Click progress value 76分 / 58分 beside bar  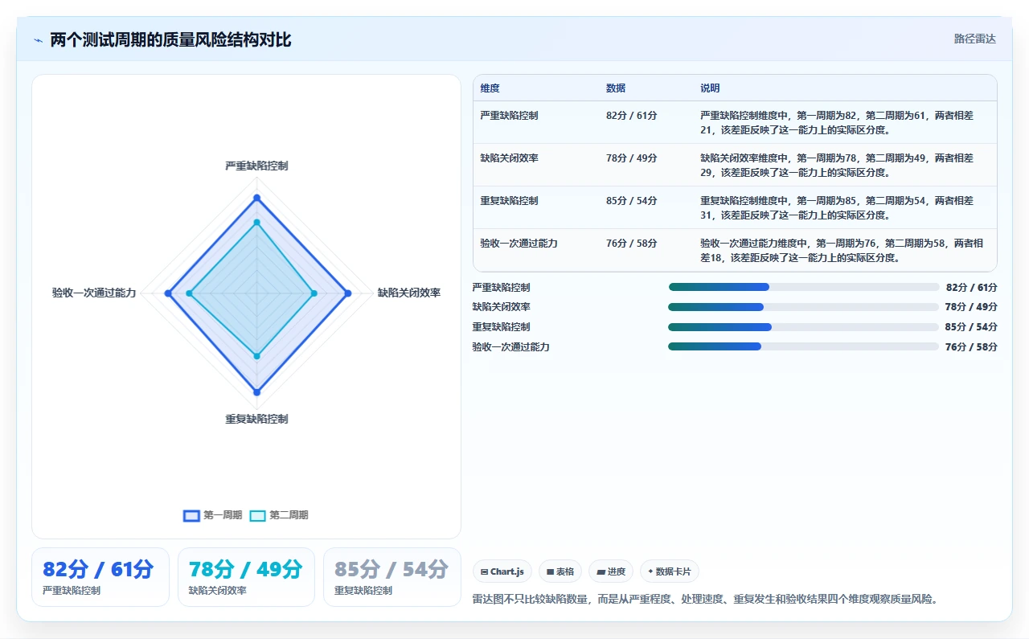click(x=972, y=347)
